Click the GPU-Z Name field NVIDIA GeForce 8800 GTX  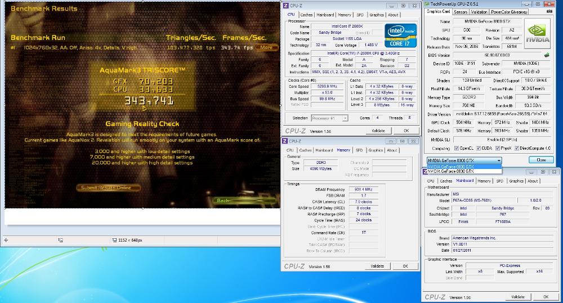click(487, 21)
